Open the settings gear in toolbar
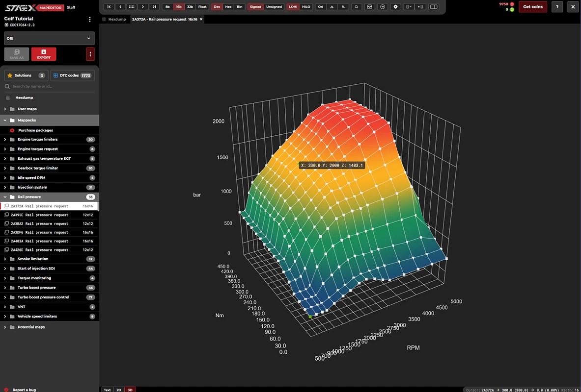 point(396,7)
